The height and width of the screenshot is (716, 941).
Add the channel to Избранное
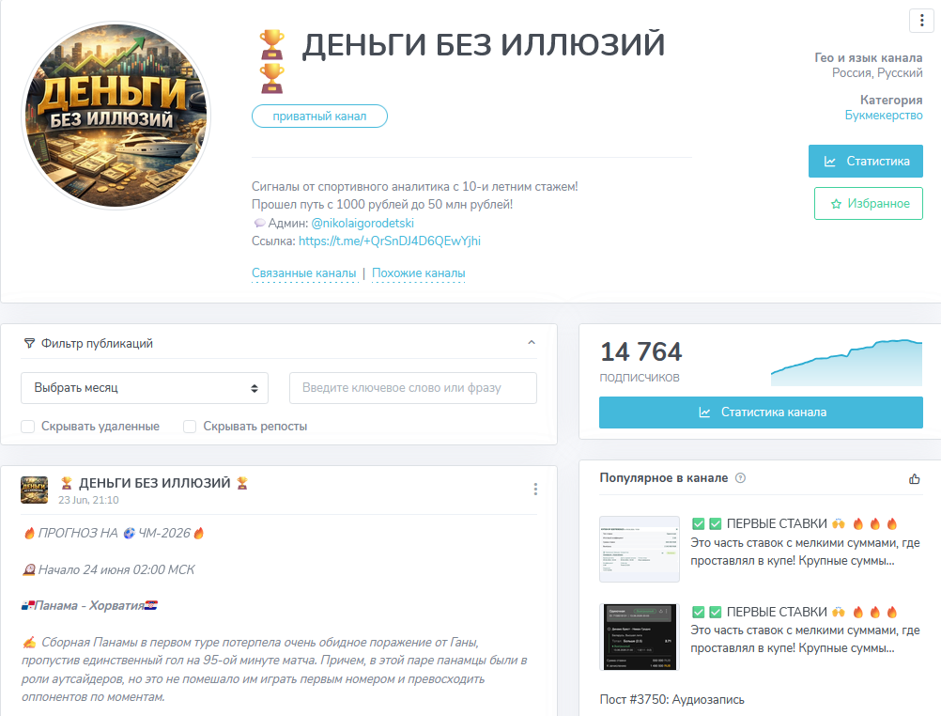click(x=869, y=204)
